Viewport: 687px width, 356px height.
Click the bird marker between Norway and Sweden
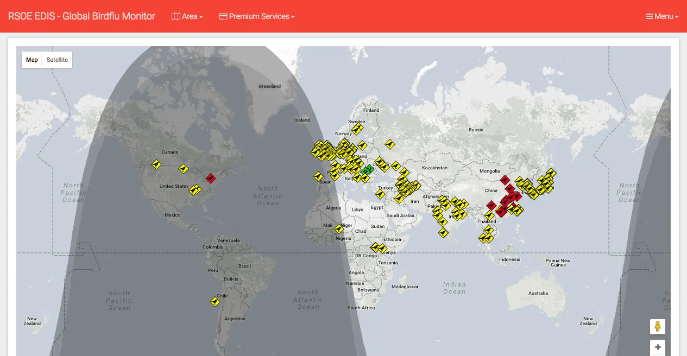point(357,129)
